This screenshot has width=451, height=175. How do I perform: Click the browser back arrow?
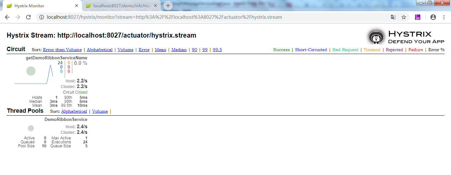click(x=7, y=17)
